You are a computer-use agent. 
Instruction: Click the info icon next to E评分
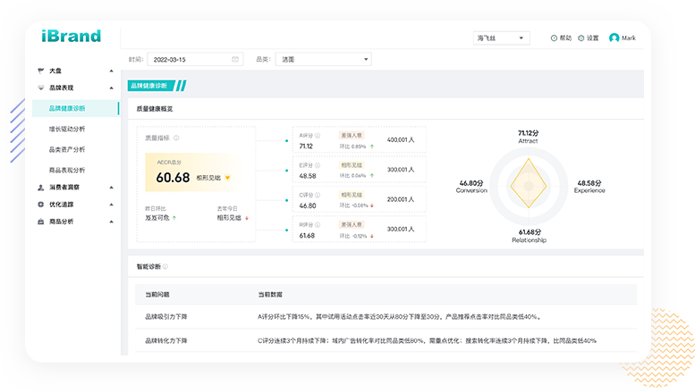click(318, 165)
